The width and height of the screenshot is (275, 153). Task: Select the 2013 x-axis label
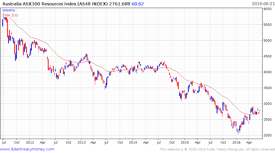pos(82,142)
